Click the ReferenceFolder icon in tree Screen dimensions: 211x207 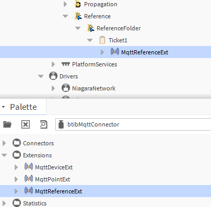coord(91,28)
